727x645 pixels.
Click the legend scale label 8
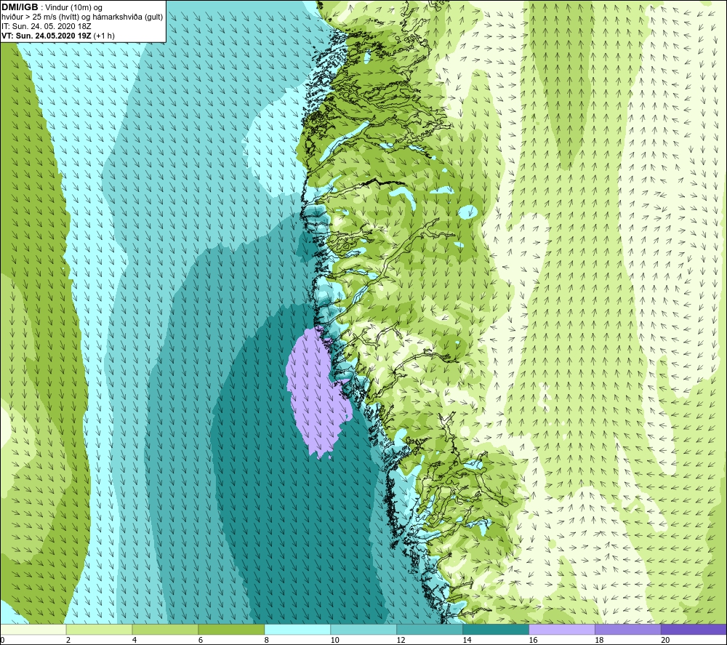click(x=267, y=640)
